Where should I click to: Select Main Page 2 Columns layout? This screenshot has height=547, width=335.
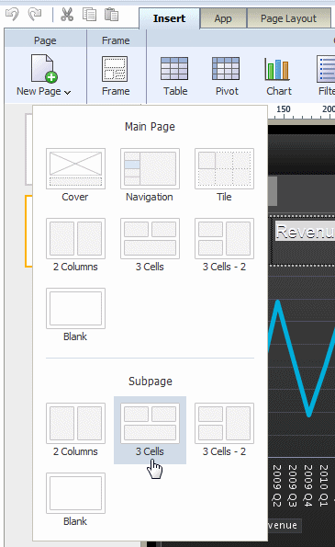tap(75, 245)
